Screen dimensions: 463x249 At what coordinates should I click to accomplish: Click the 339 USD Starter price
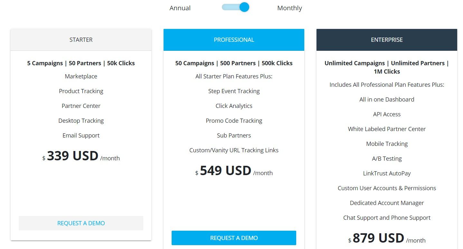coord(81,156)
